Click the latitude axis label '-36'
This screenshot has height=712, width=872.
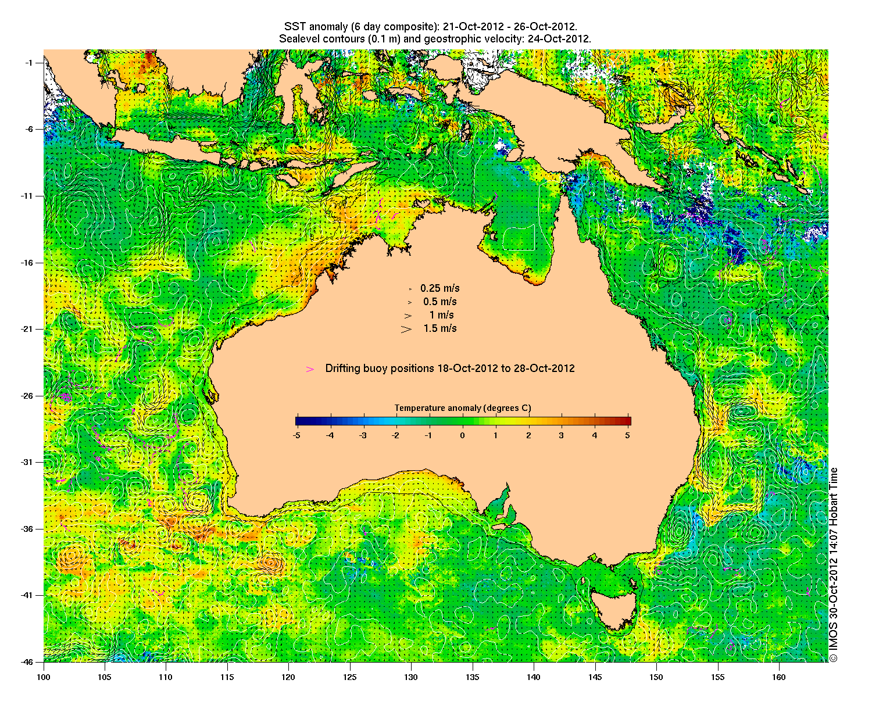pos(28,529)
